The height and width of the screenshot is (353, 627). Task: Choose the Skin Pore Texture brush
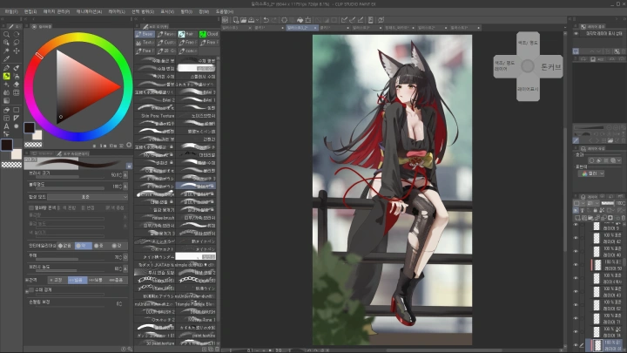coord(156,116)
